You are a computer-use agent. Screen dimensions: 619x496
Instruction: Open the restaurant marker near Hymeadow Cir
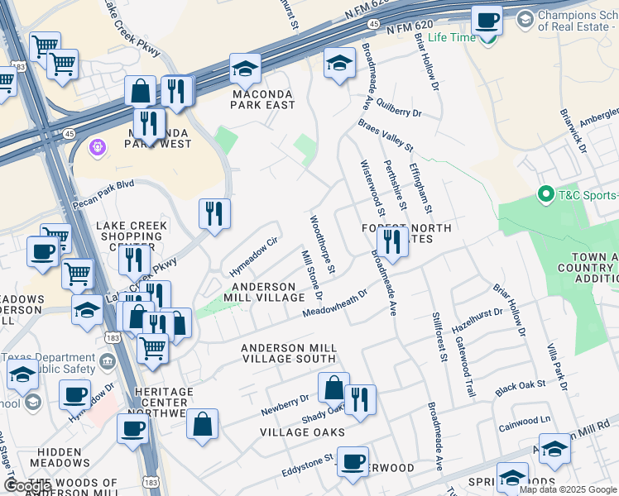tap(215, 217)
